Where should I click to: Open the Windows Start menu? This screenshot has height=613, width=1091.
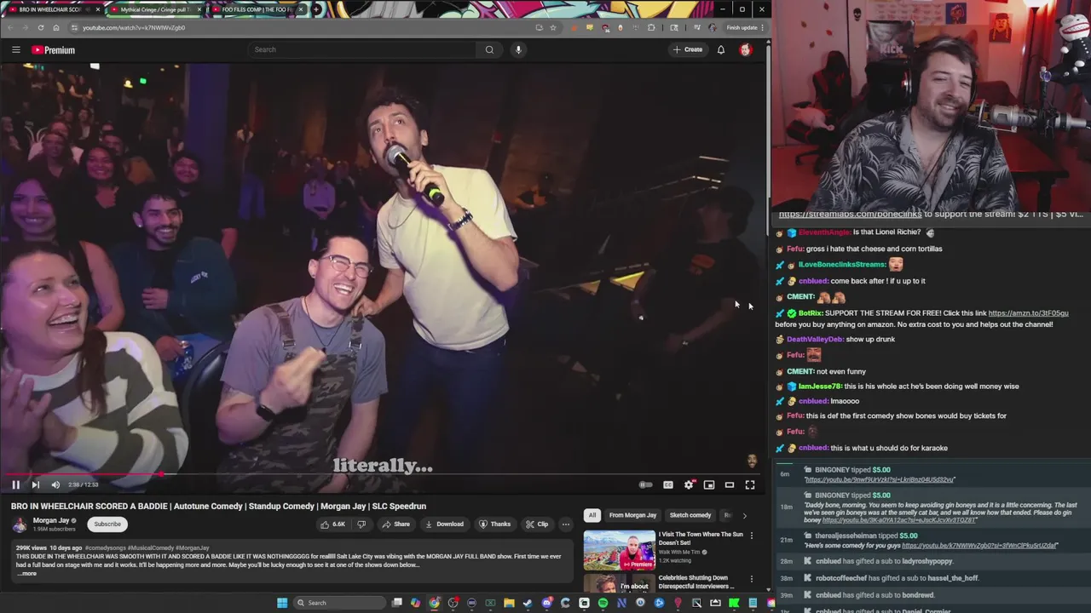pyautogui.click(x=282, y=603)
